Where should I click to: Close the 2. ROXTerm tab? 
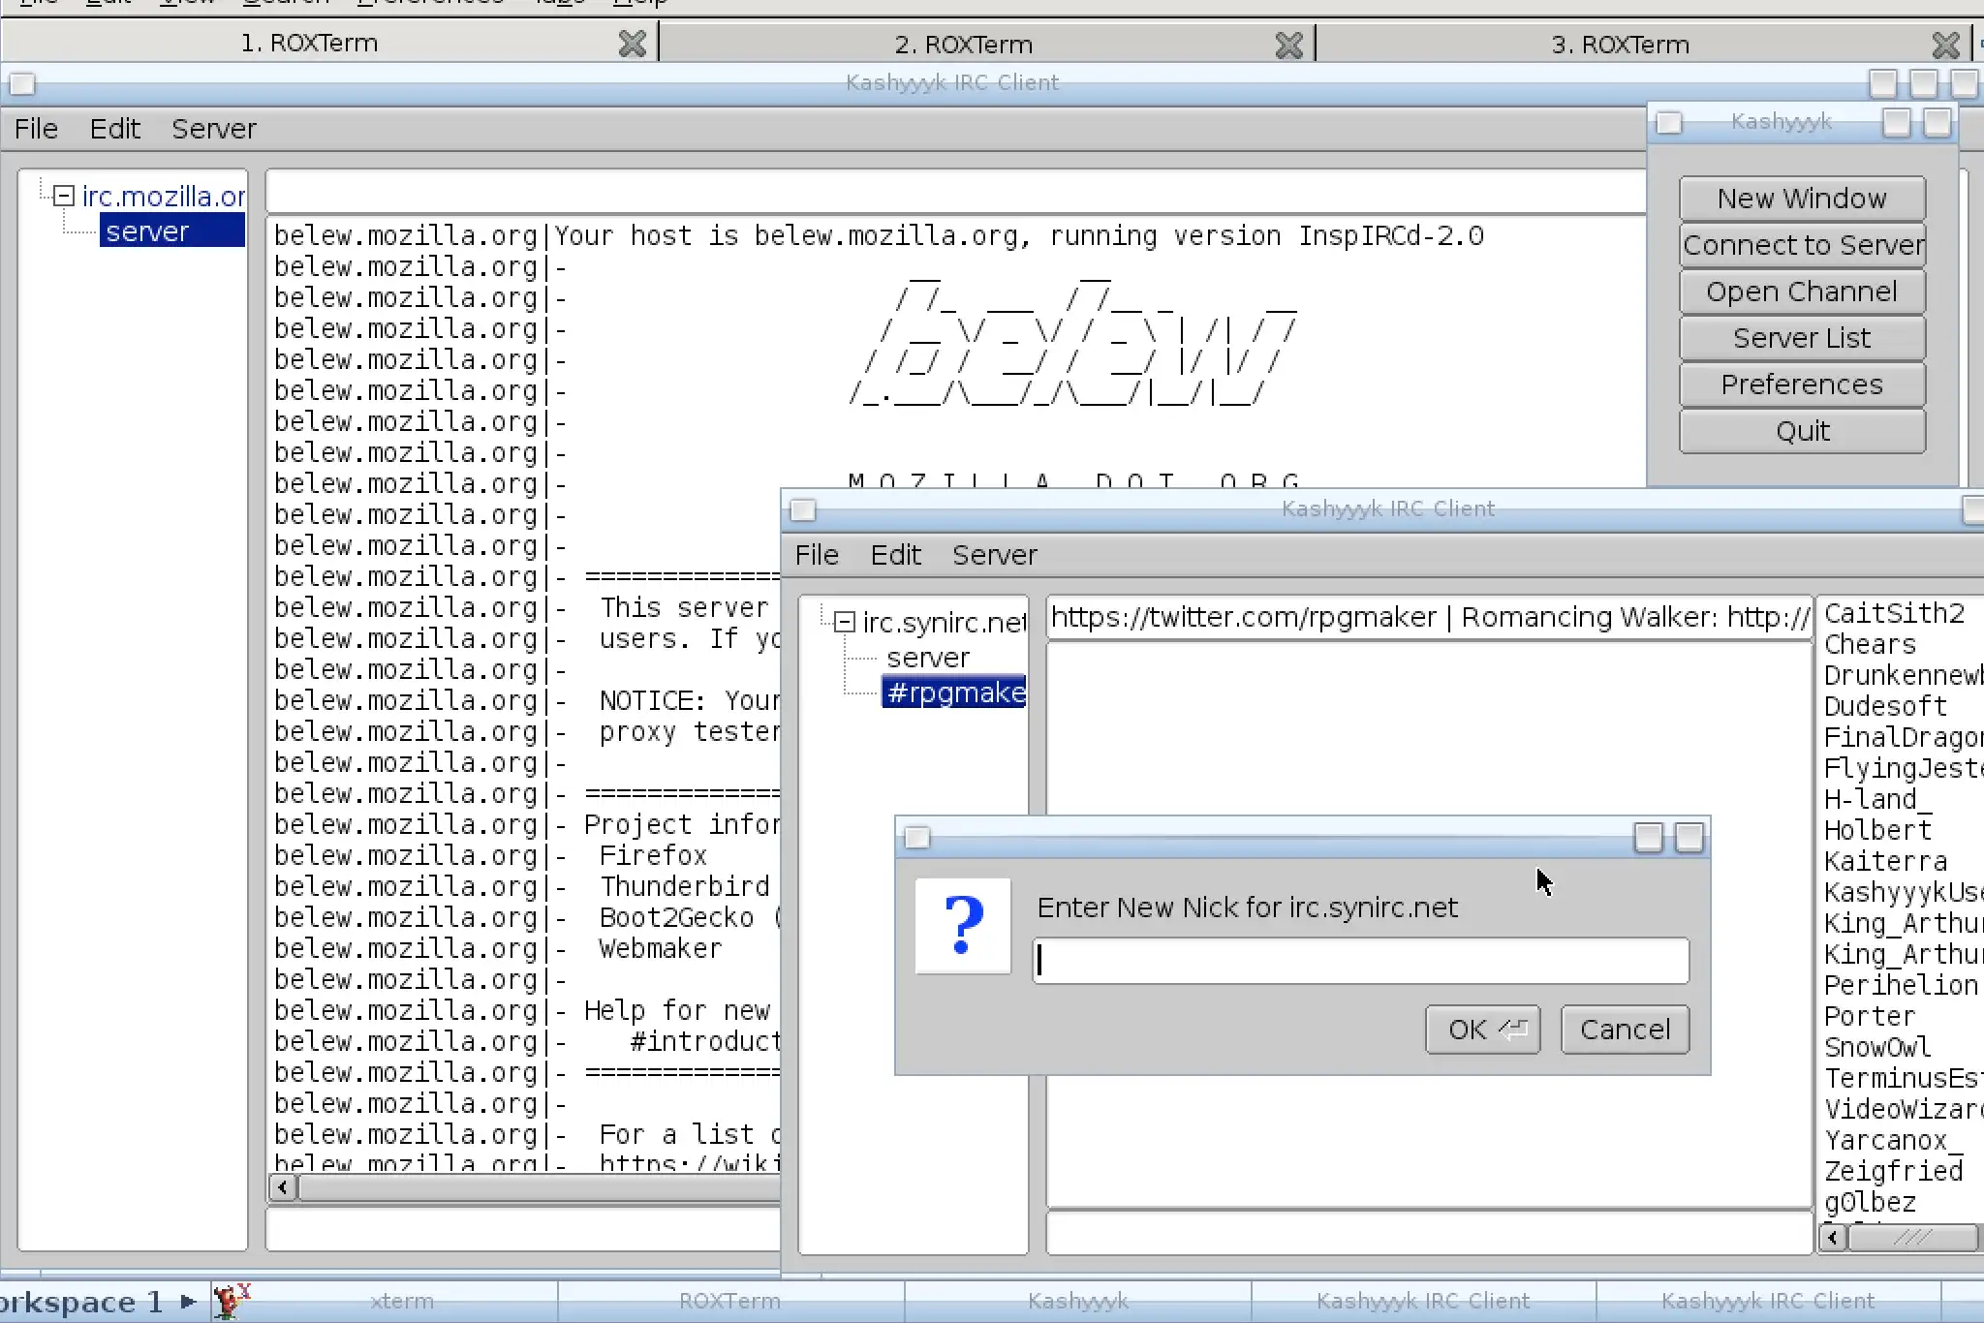(1288, 45)
